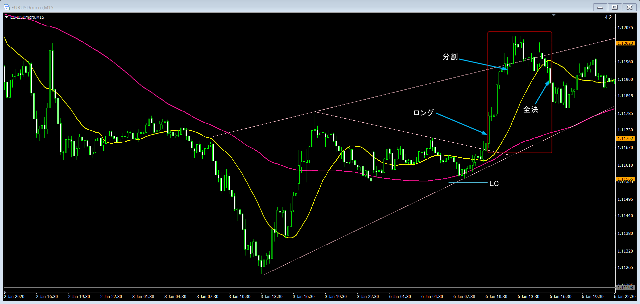Click the 6 Jan 07:30 time axis label
Screen dimensions: 640x304
464,296
